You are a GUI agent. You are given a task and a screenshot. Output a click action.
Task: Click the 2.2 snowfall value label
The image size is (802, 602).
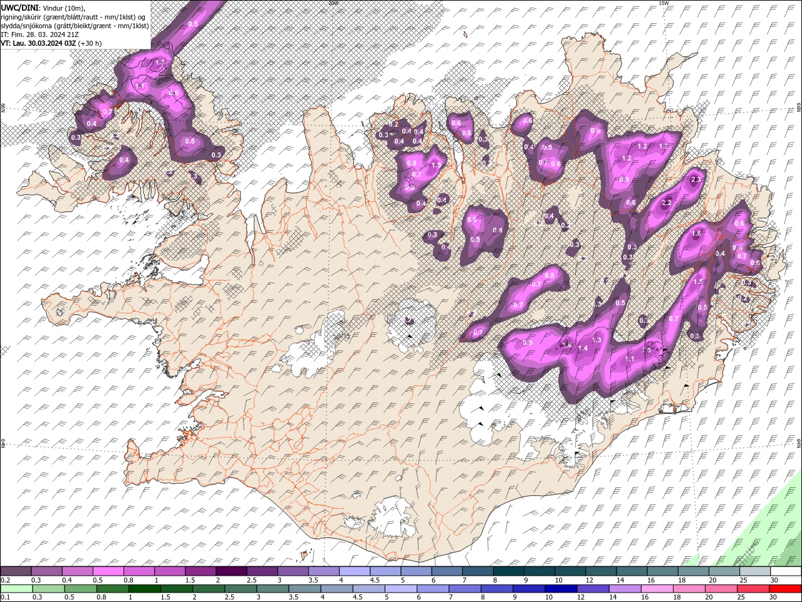[x=667, y=203]
